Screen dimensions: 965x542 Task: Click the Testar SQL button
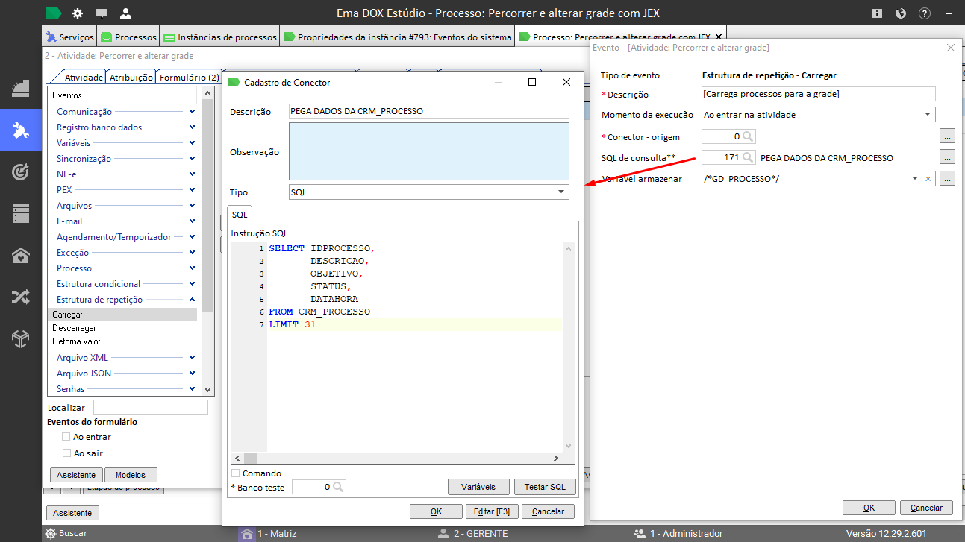tap(545, 487)
